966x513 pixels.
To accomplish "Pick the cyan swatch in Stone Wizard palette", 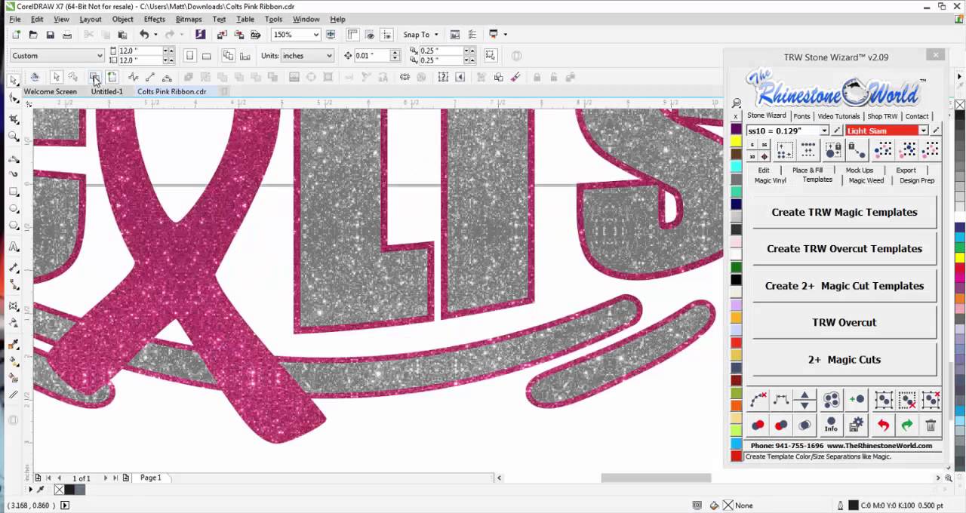I will (737, 166).
